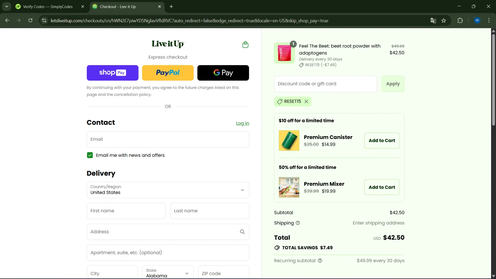Click the Translate page icon

(433, 20)
